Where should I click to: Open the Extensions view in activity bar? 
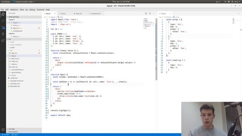coord(3,41)
